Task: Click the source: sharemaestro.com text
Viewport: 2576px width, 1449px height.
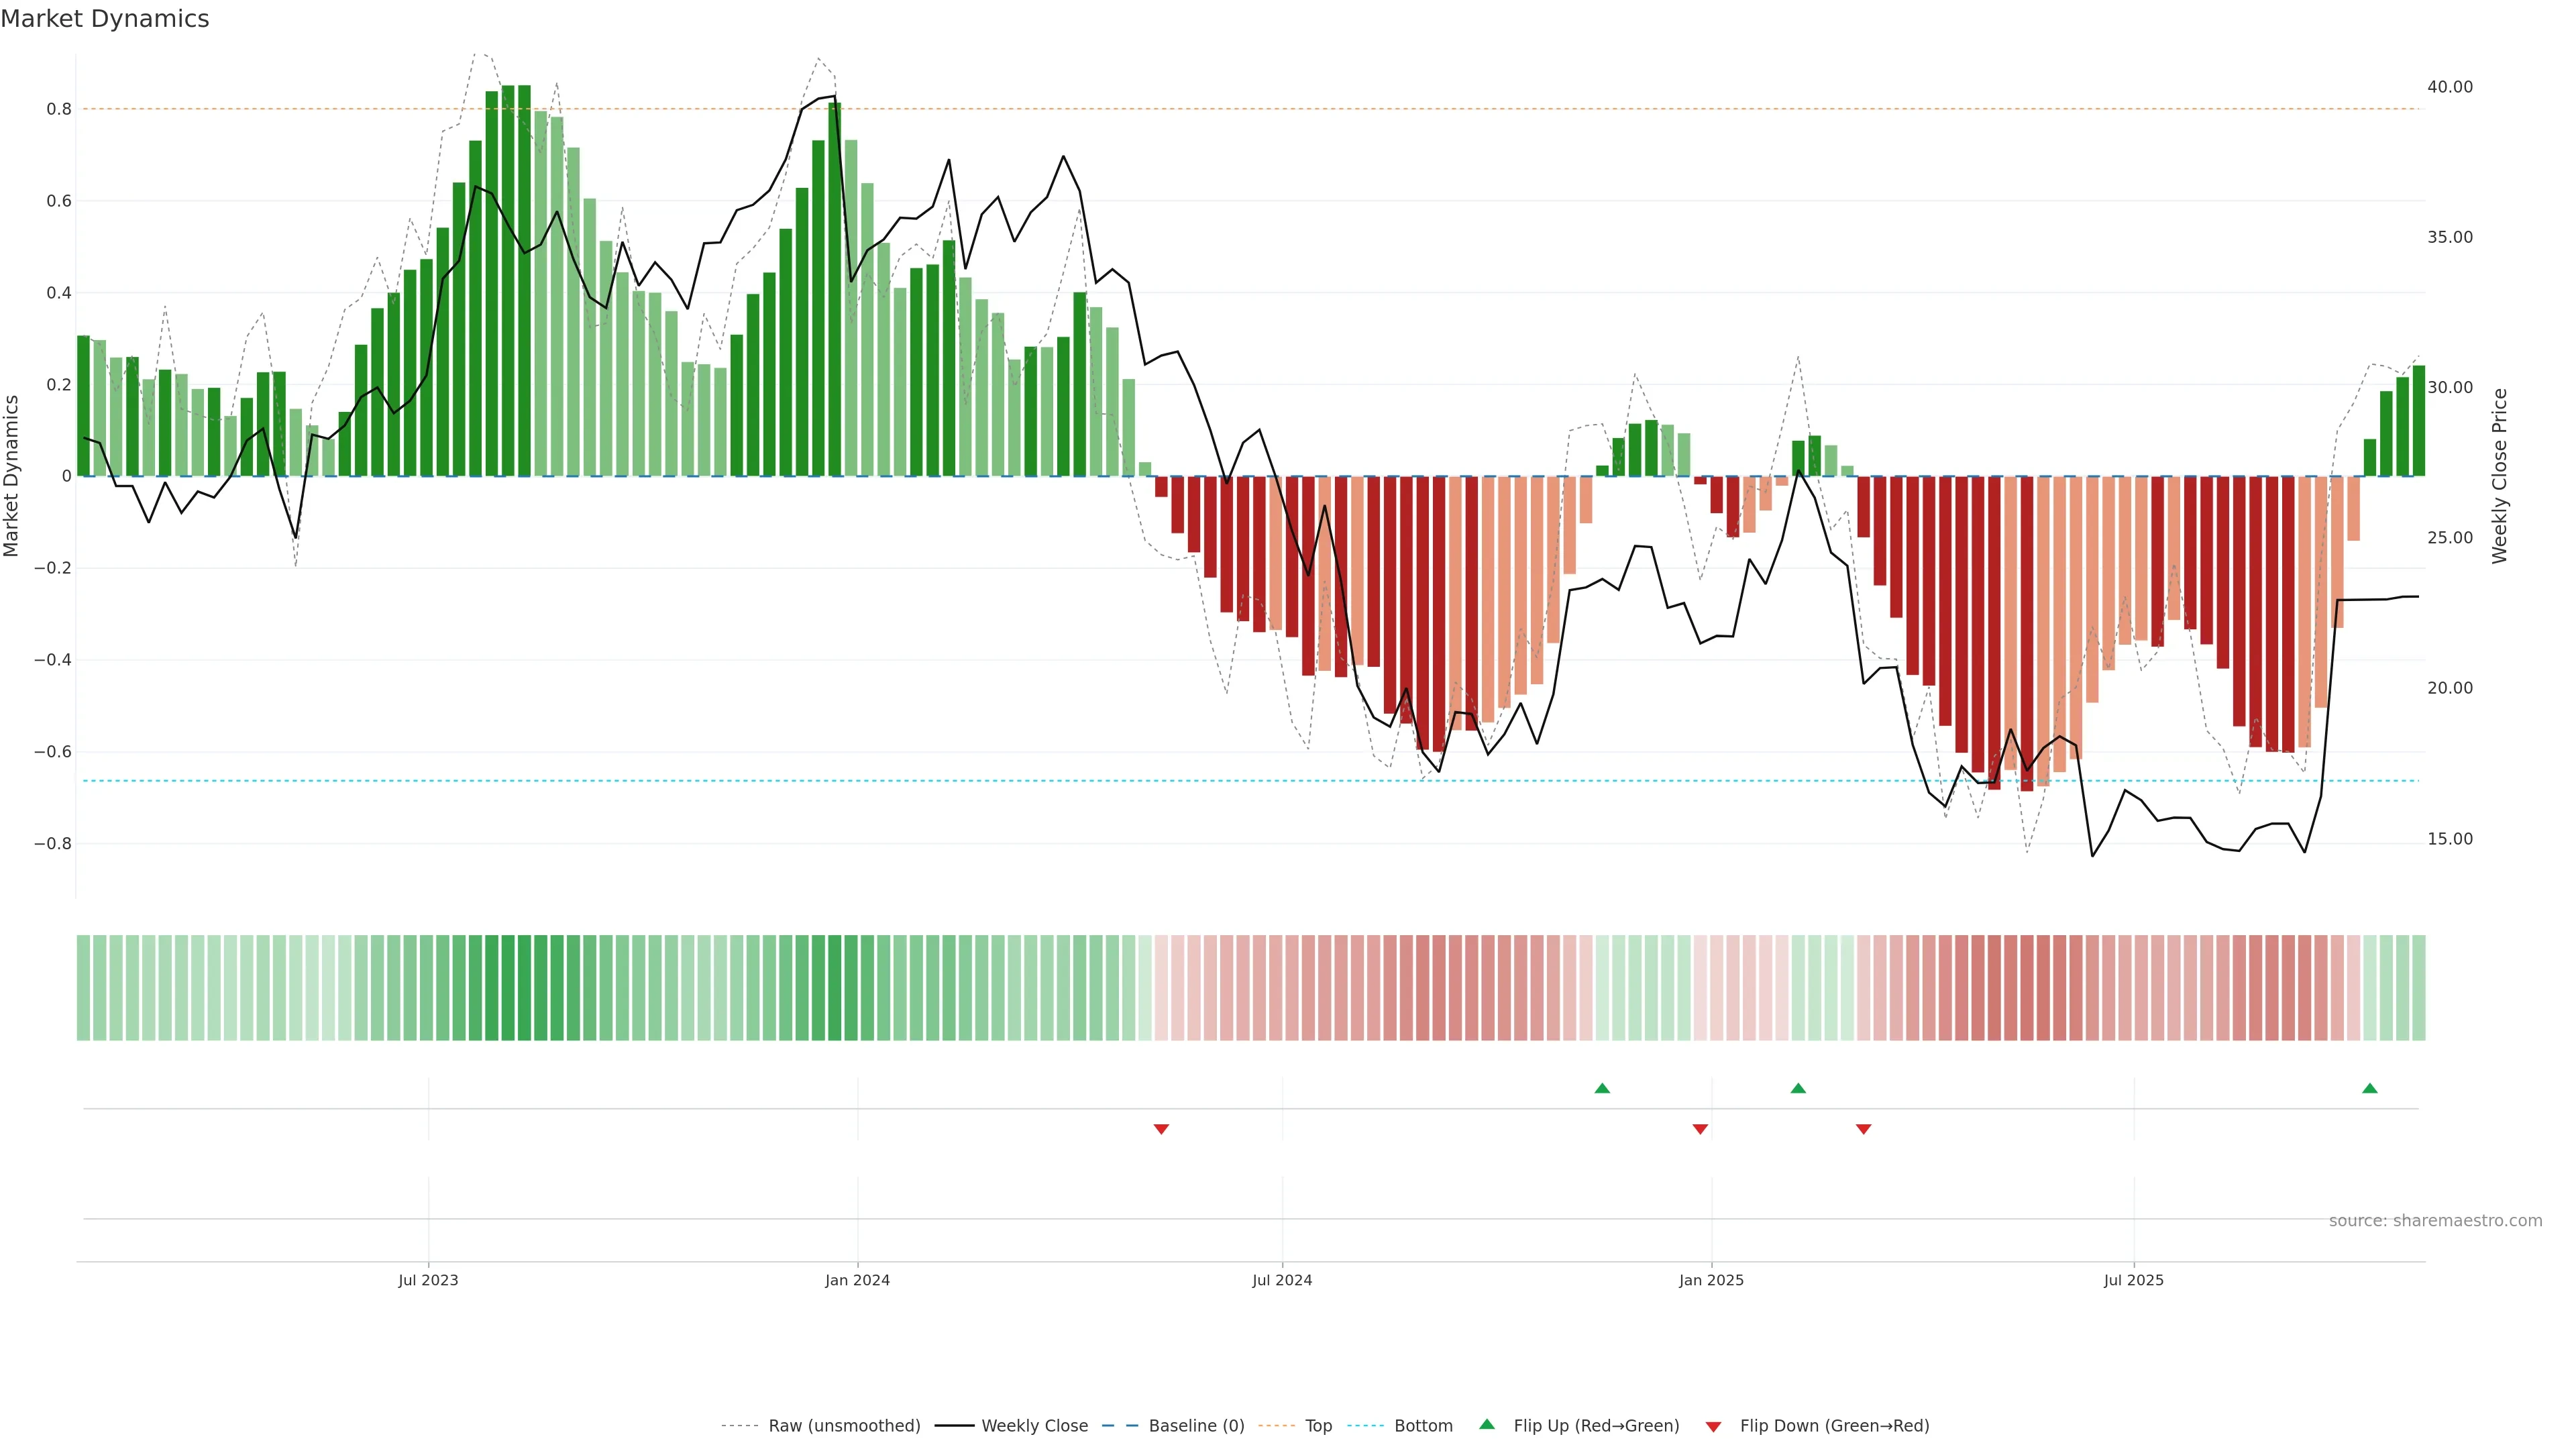Action: [x=2435, y=1220]
